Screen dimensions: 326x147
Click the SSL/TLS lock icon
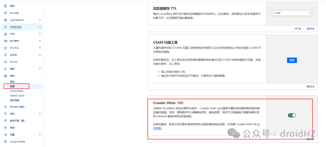pos(5,48)
